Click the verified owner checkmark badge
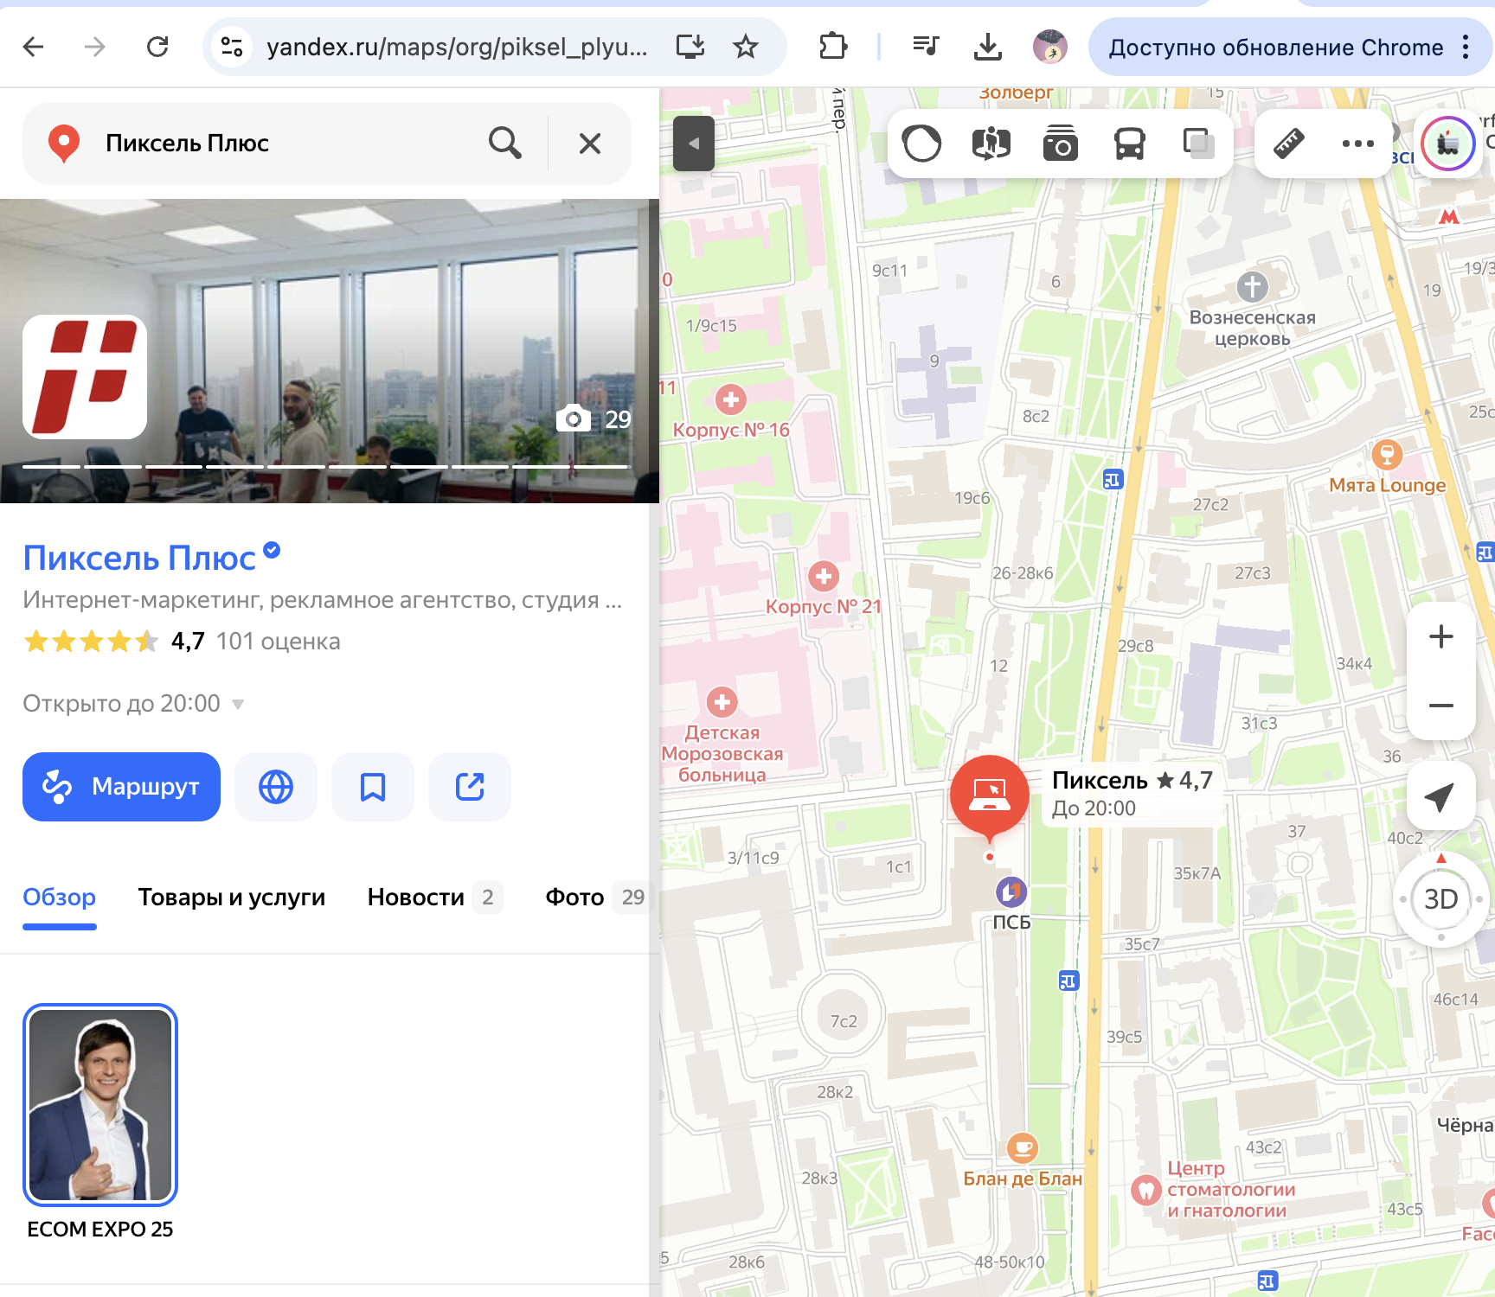Viewport: 1495px width, 1297px height. (272, 549)
